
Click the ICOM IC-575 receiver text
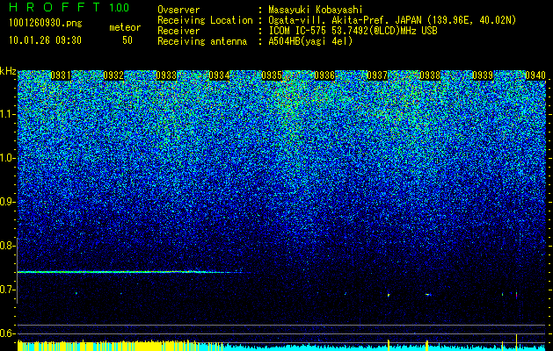click(353, 31)
